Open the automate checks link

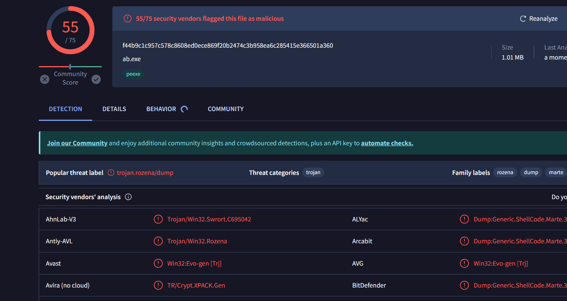387,143
